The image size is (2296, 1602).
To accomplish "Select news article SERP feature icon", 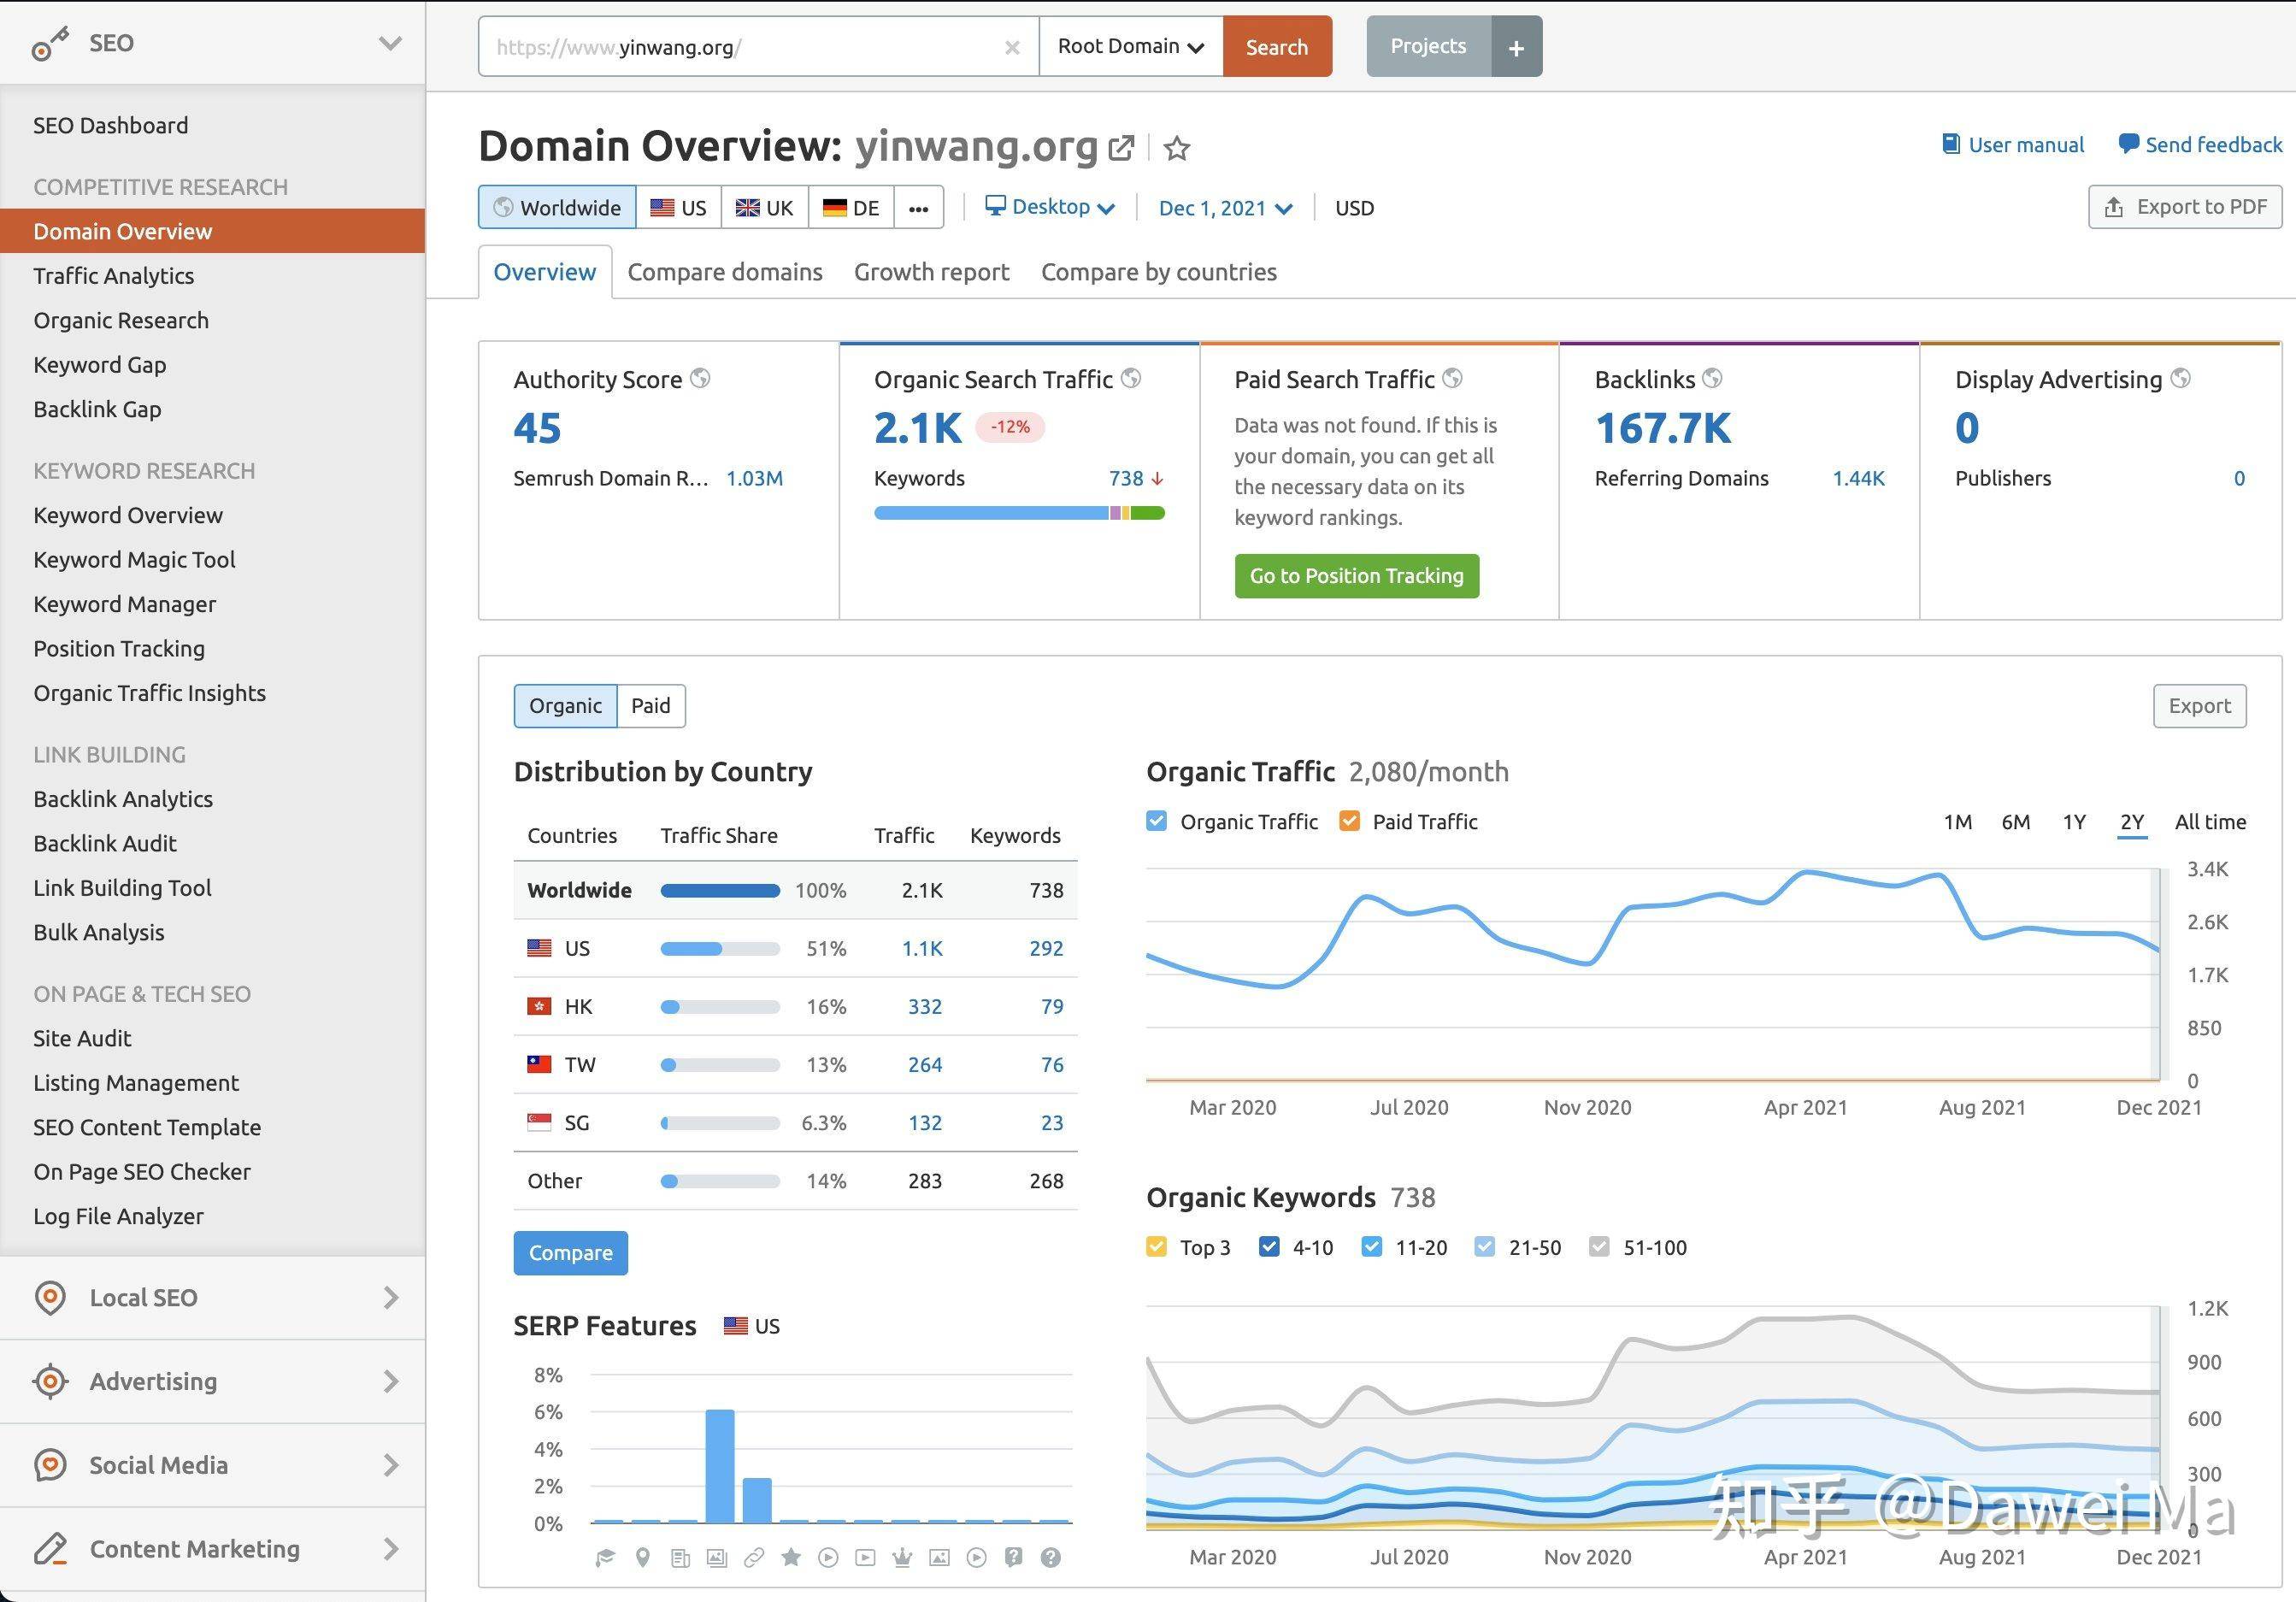I will click(680, 1557).
